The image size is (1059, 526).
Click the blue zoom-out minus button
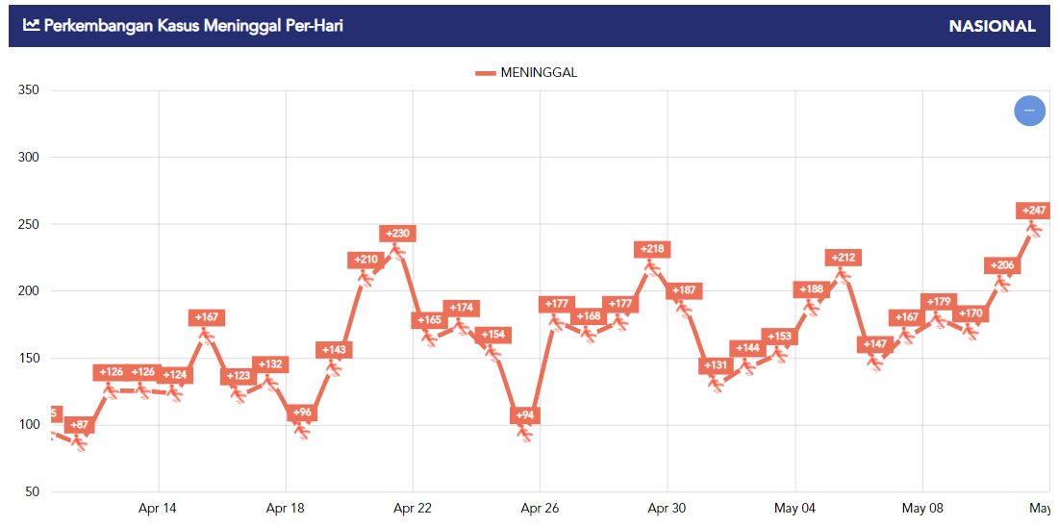point(1029,110)
